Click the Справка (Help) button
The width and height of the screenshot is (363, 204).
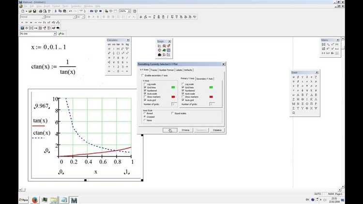217,130
